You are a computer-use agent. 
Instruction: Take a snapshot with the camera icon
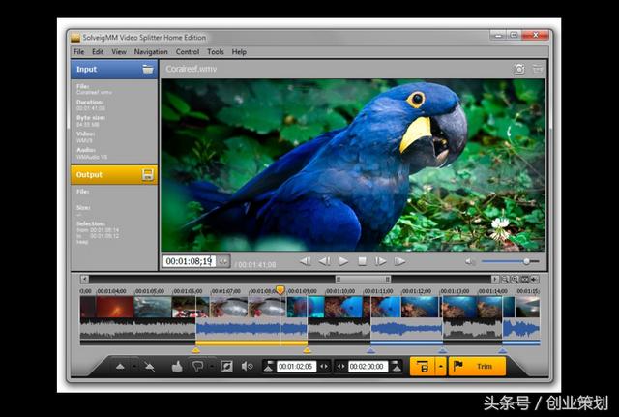click(x=519, y=69)
